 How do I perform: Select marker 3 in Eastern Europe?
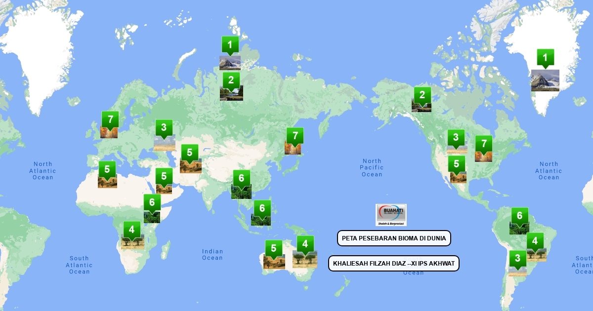pos(164,128)
